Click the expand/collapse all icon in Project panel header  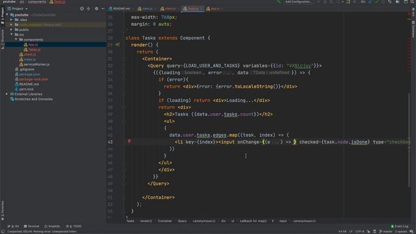[88, 8]
